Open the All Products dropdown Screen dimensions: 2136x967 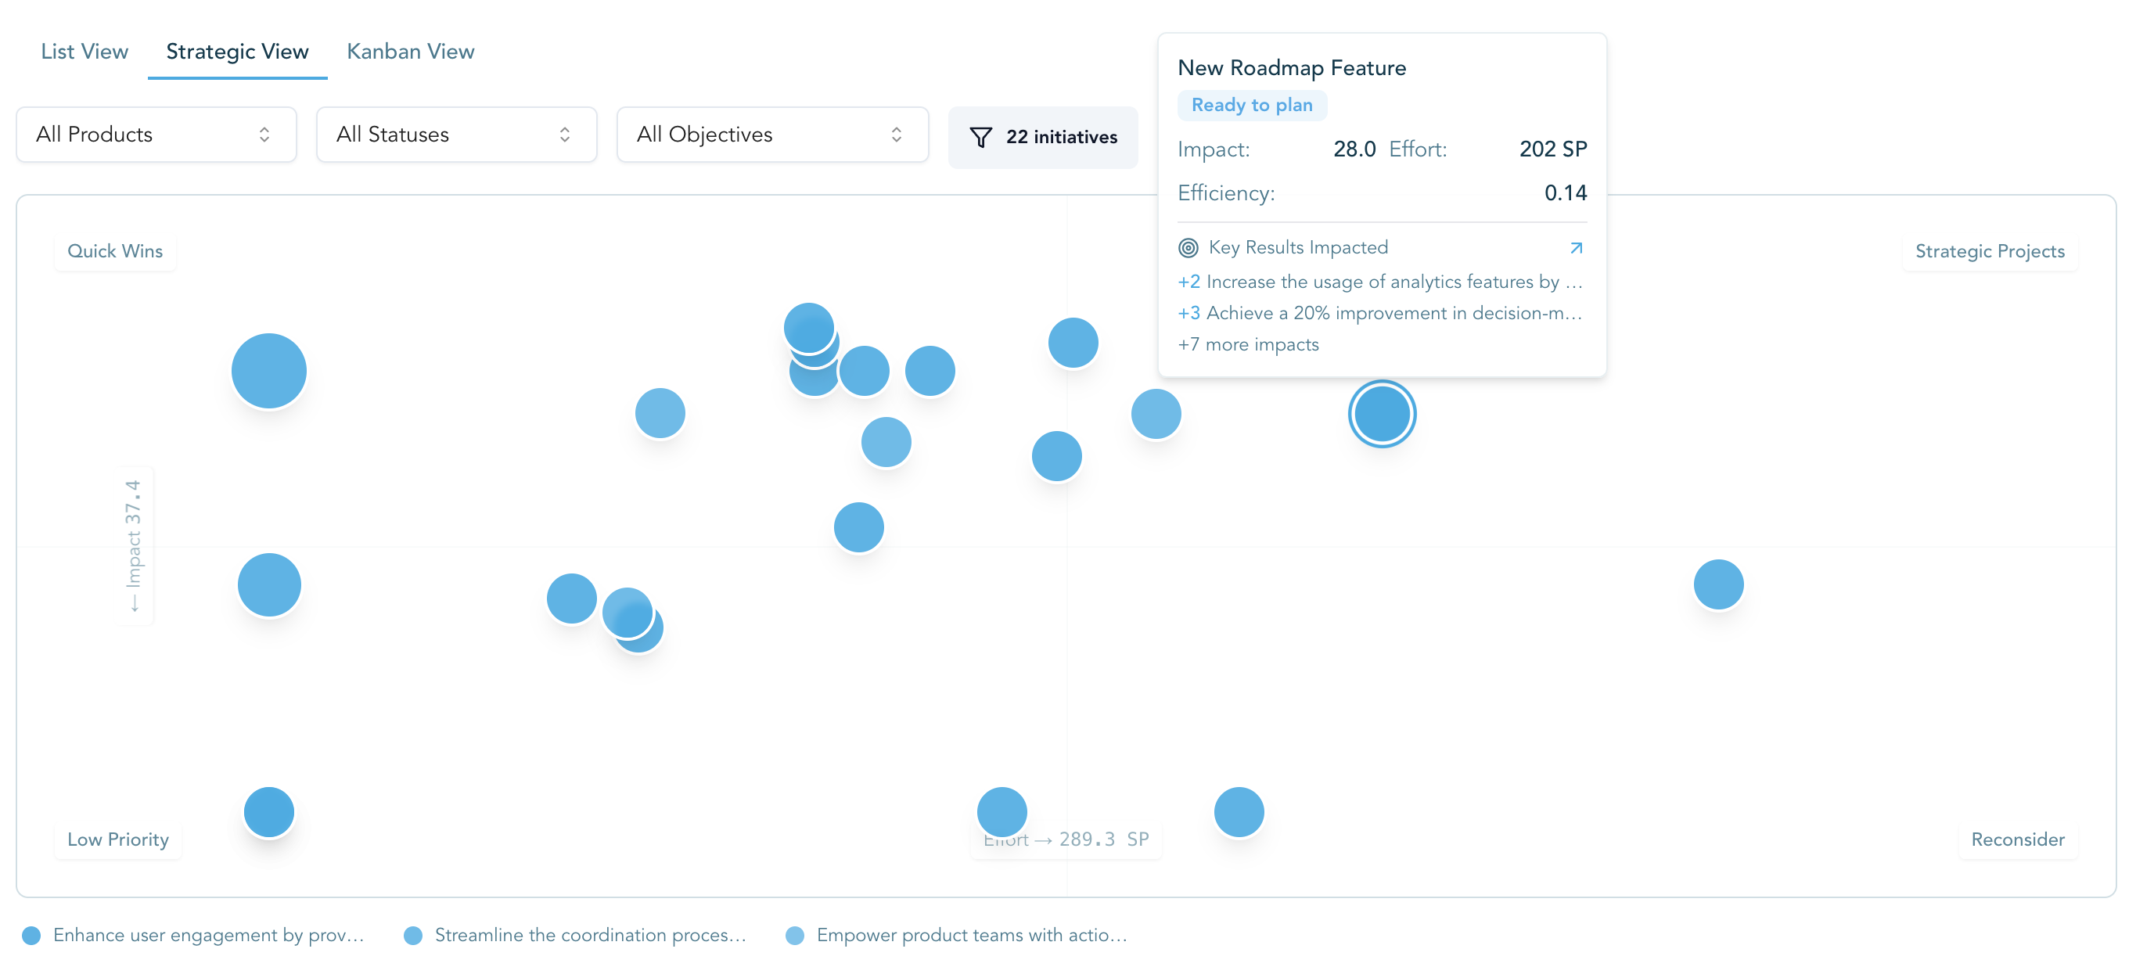point(156,135)
